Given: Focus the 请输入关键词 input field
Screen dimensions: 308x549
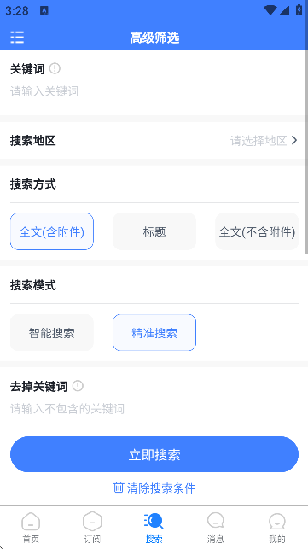Looking at the screenshot, I should 154,91.
